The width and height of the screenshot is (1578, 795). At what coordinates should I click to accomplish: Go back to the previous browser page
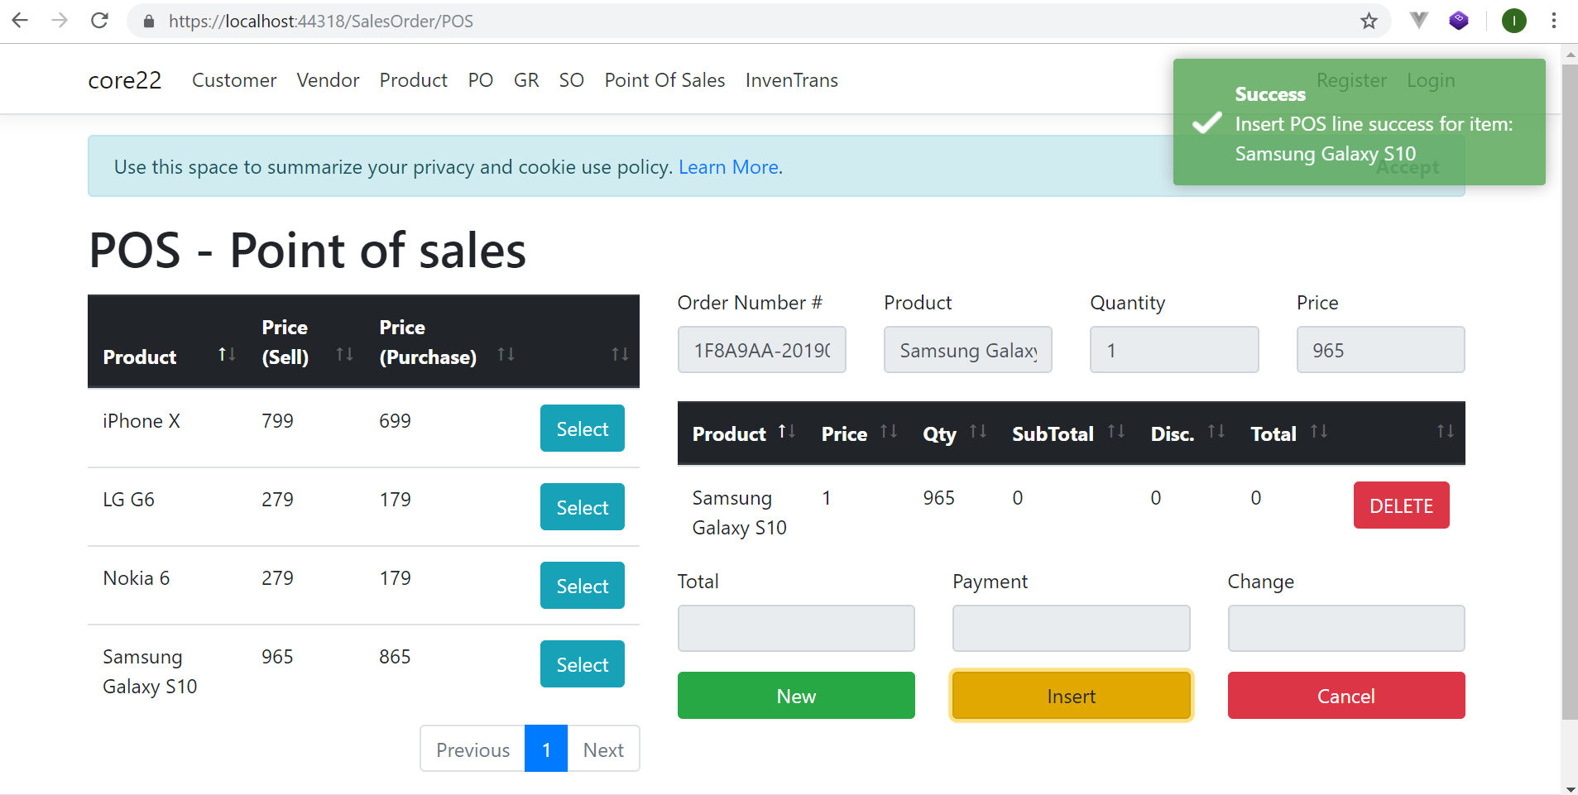click(x=20, y=21)
